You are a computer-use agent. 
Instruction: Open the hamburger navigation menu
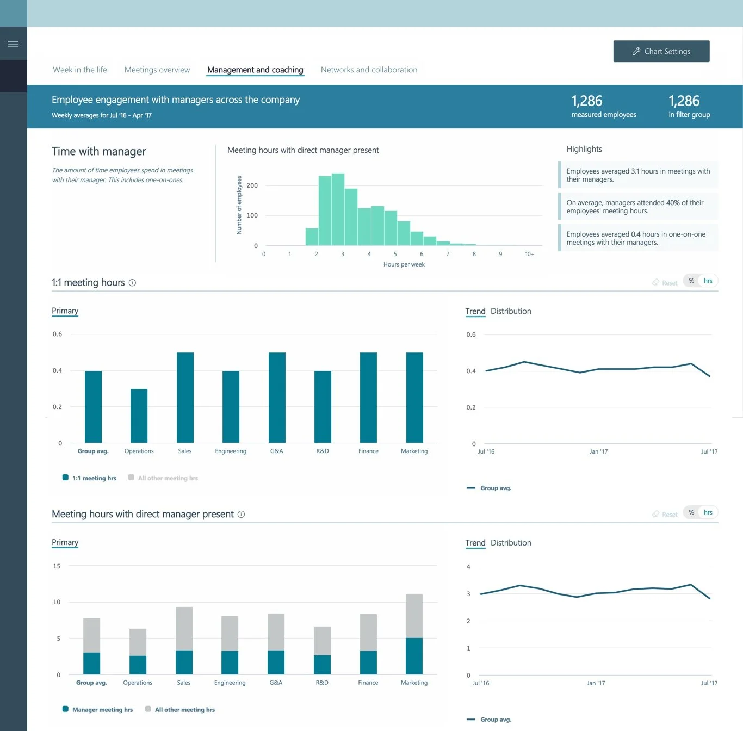coord(13,43)
